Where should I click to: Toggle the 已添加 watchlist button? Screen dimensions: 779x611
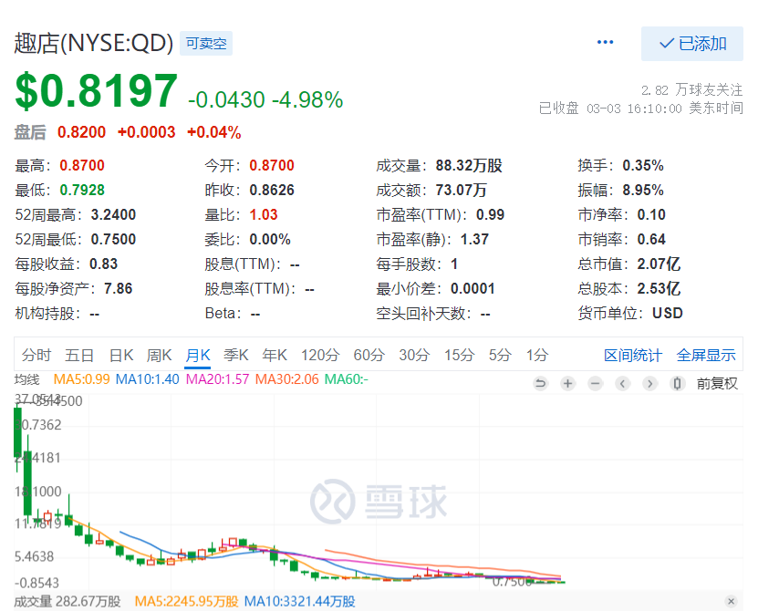coord(691,44)
